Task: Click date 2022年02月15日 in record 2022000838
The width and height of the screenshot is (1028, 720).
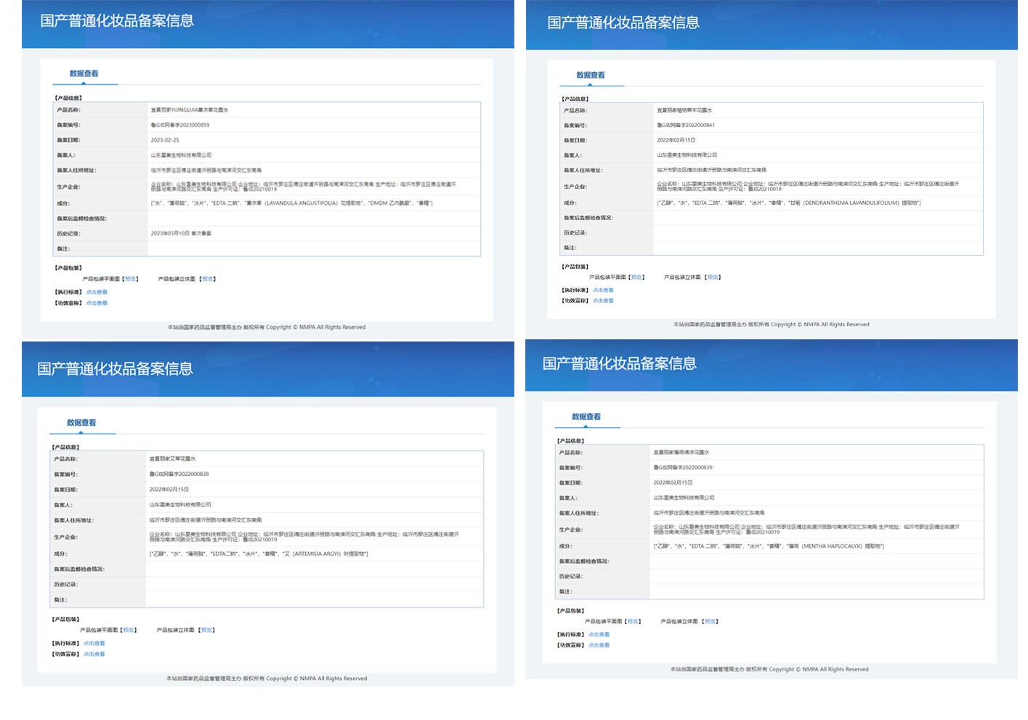Action: [x=169, y=489]
